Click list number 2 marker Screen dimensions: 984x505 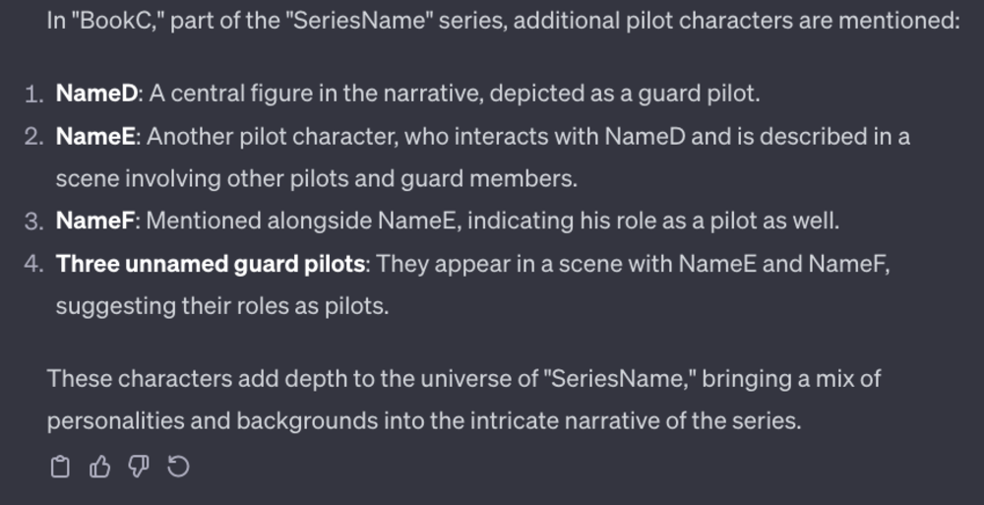[x=33, y=137]
